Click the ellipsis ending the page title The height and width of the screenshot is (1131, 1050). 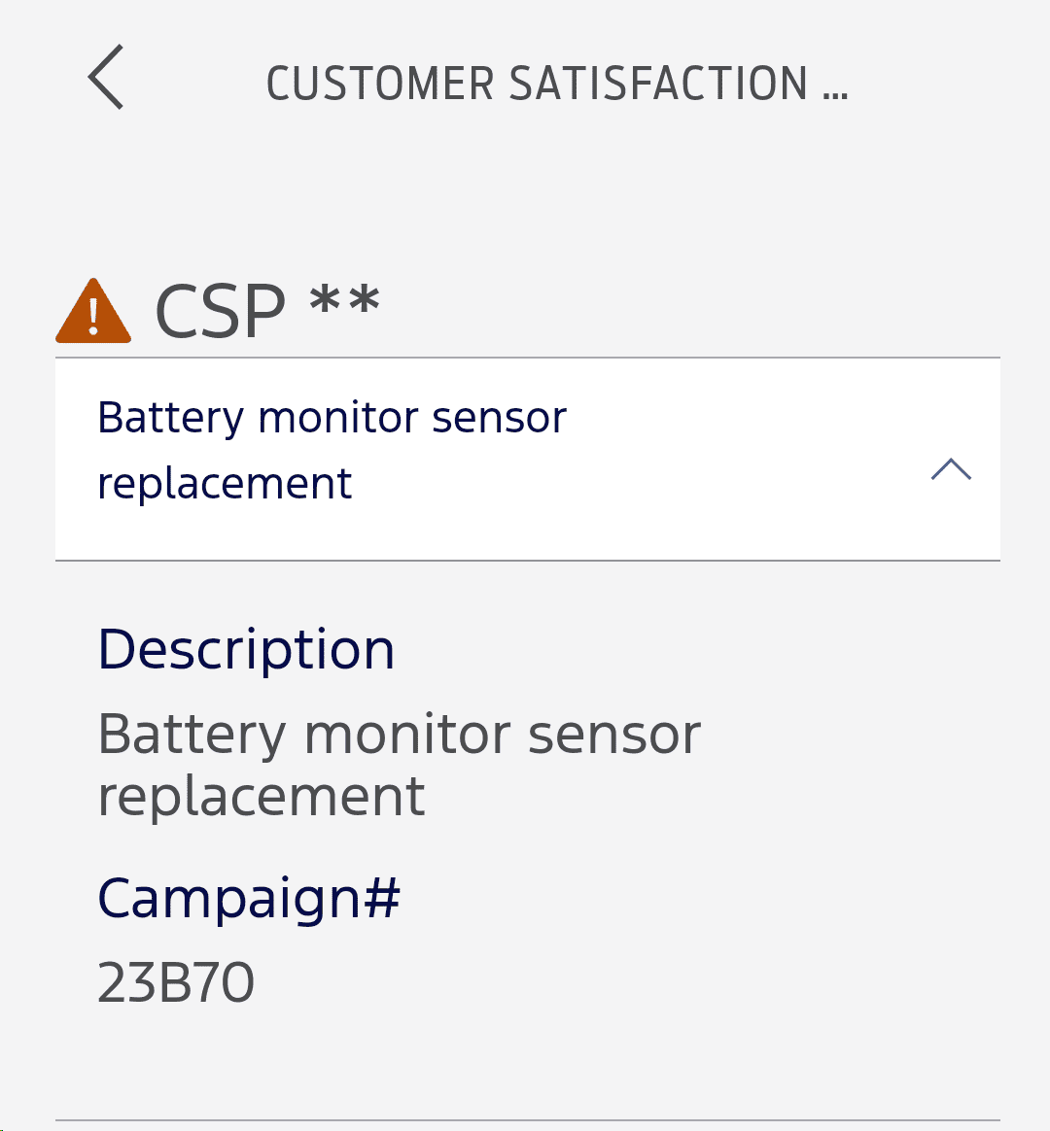[x=835, y=87]
